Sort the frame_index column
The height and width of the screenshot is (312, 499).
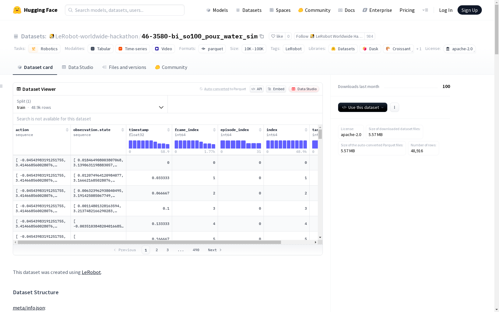click(x=214, y=130)
